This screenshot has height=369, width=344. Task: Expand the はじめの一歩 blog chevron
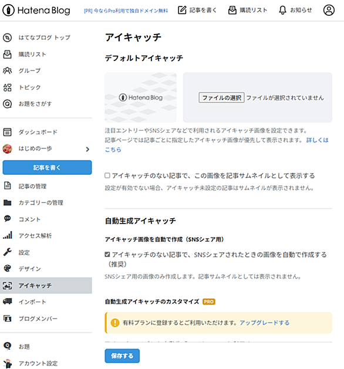(x=87, y=149)
